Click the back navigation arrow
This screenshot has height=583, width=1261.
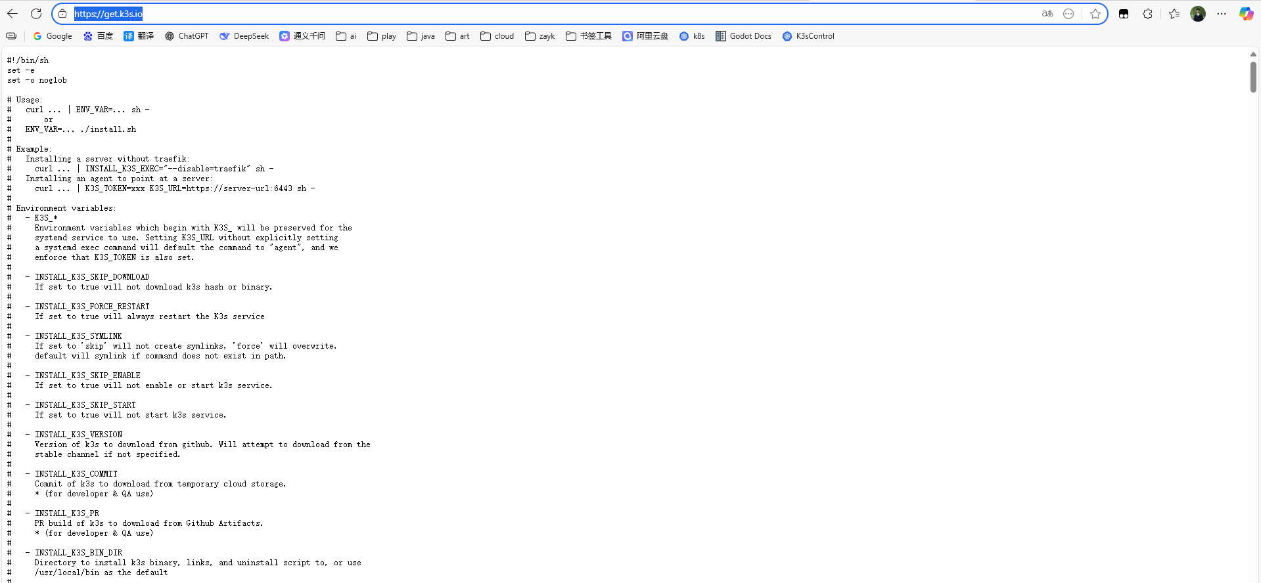pyautogui.click(x=12, y=14)
